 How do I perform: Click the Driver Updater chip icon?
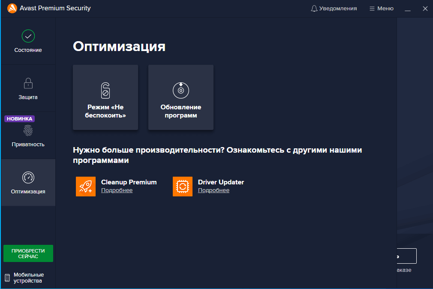pyautogui.click(x=183, y=187)
